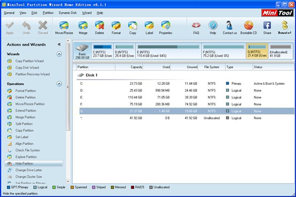Select the G:(NTFS) highlighted block in disk map
This screenshot has width=296, height=197.
click(x=257, y=51)
